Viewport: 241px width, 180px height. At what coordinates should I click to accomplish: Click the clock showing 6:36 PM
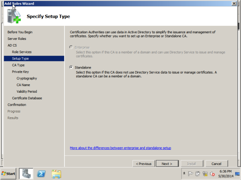click(x=226, y=171)
